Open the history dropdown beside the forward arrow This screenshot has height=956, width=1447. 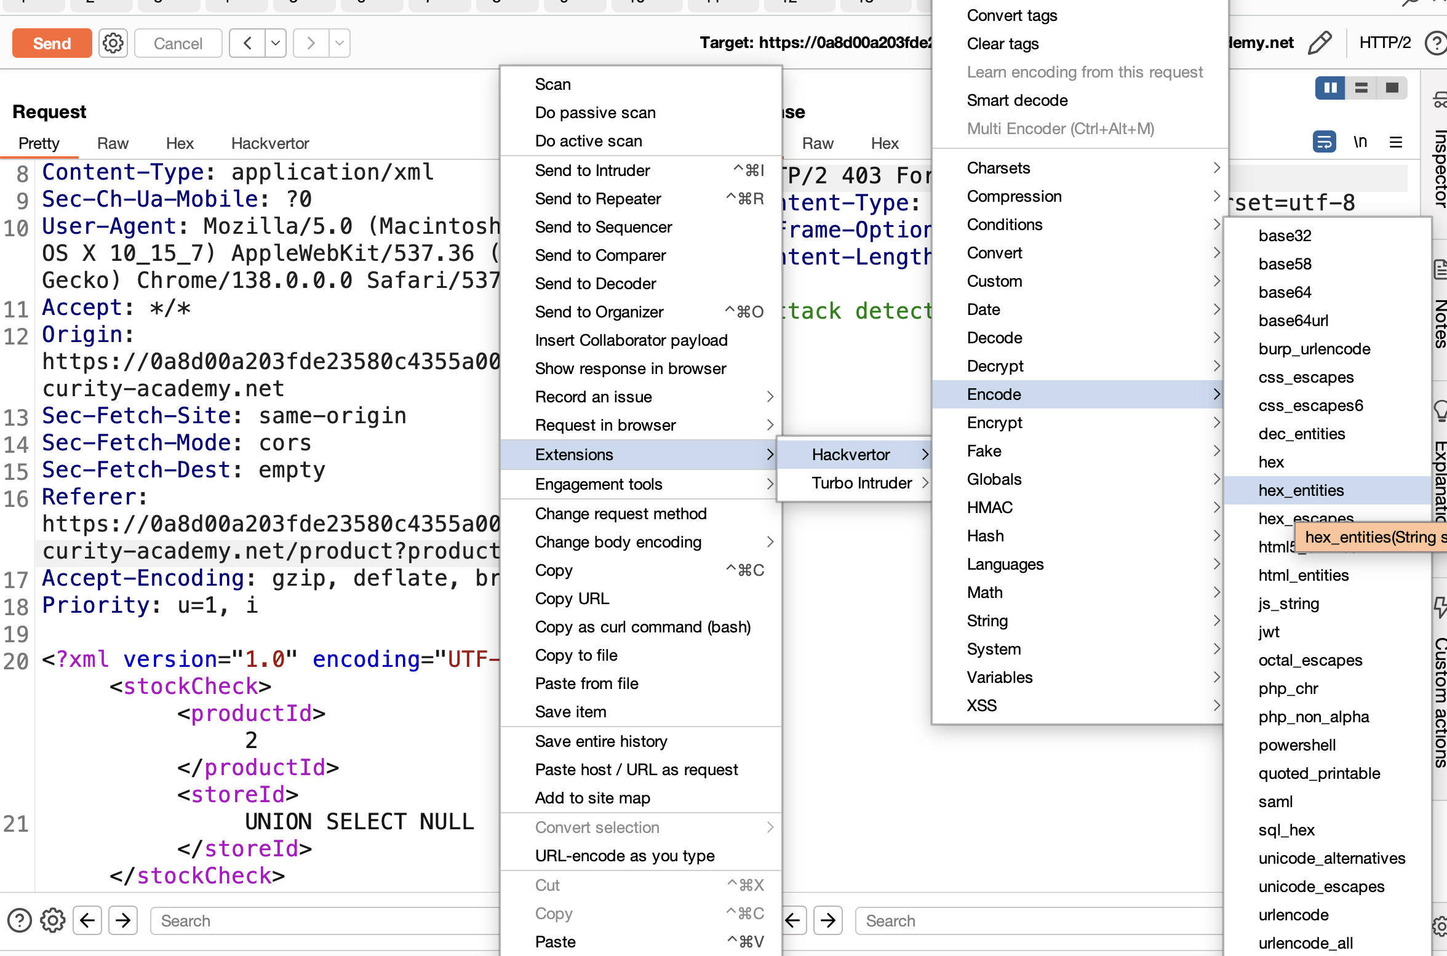[340, 43]
